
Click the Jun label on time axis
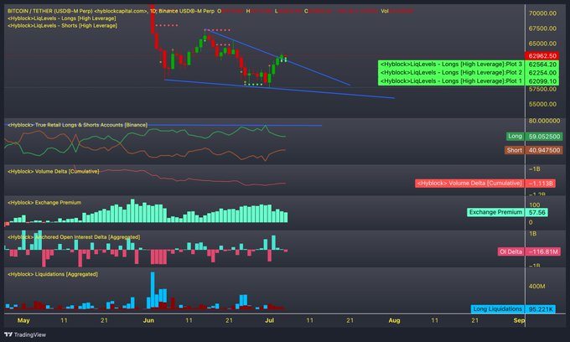click(148, 320)
